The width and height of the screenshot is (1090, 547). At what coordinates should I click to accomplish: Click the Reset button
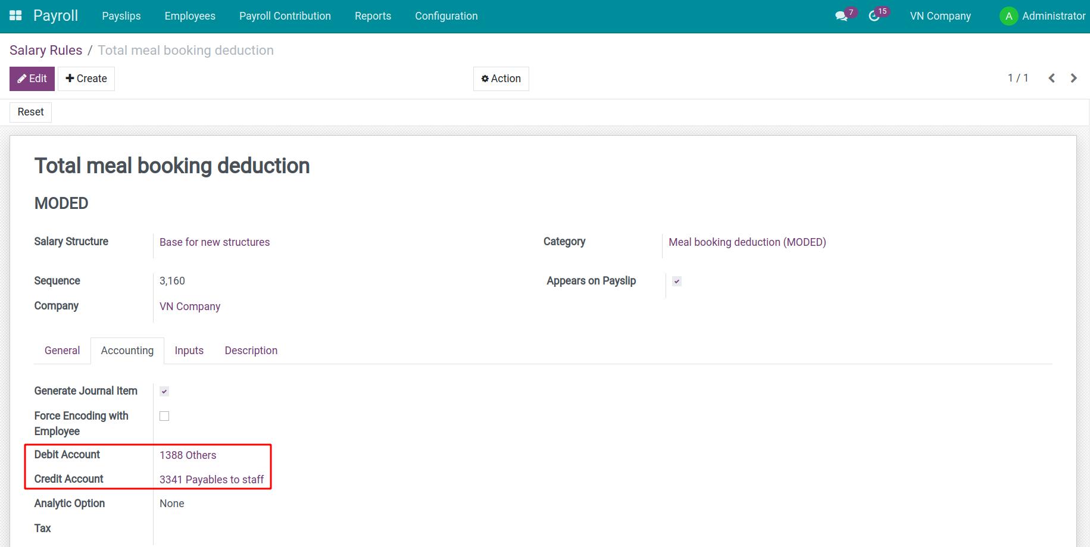tap(30, 112)
